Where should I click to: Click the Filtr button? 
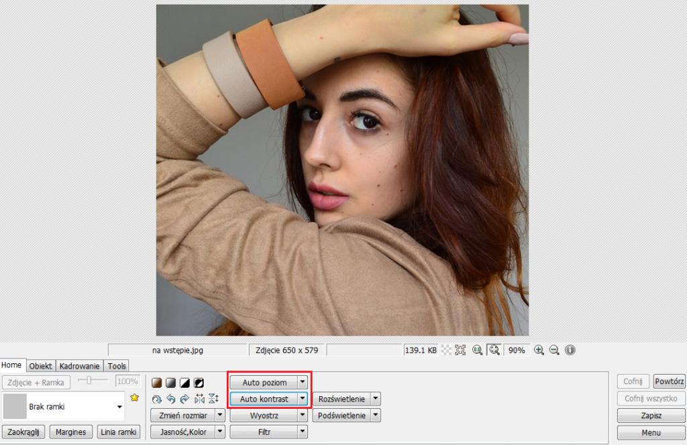[264, 432]
